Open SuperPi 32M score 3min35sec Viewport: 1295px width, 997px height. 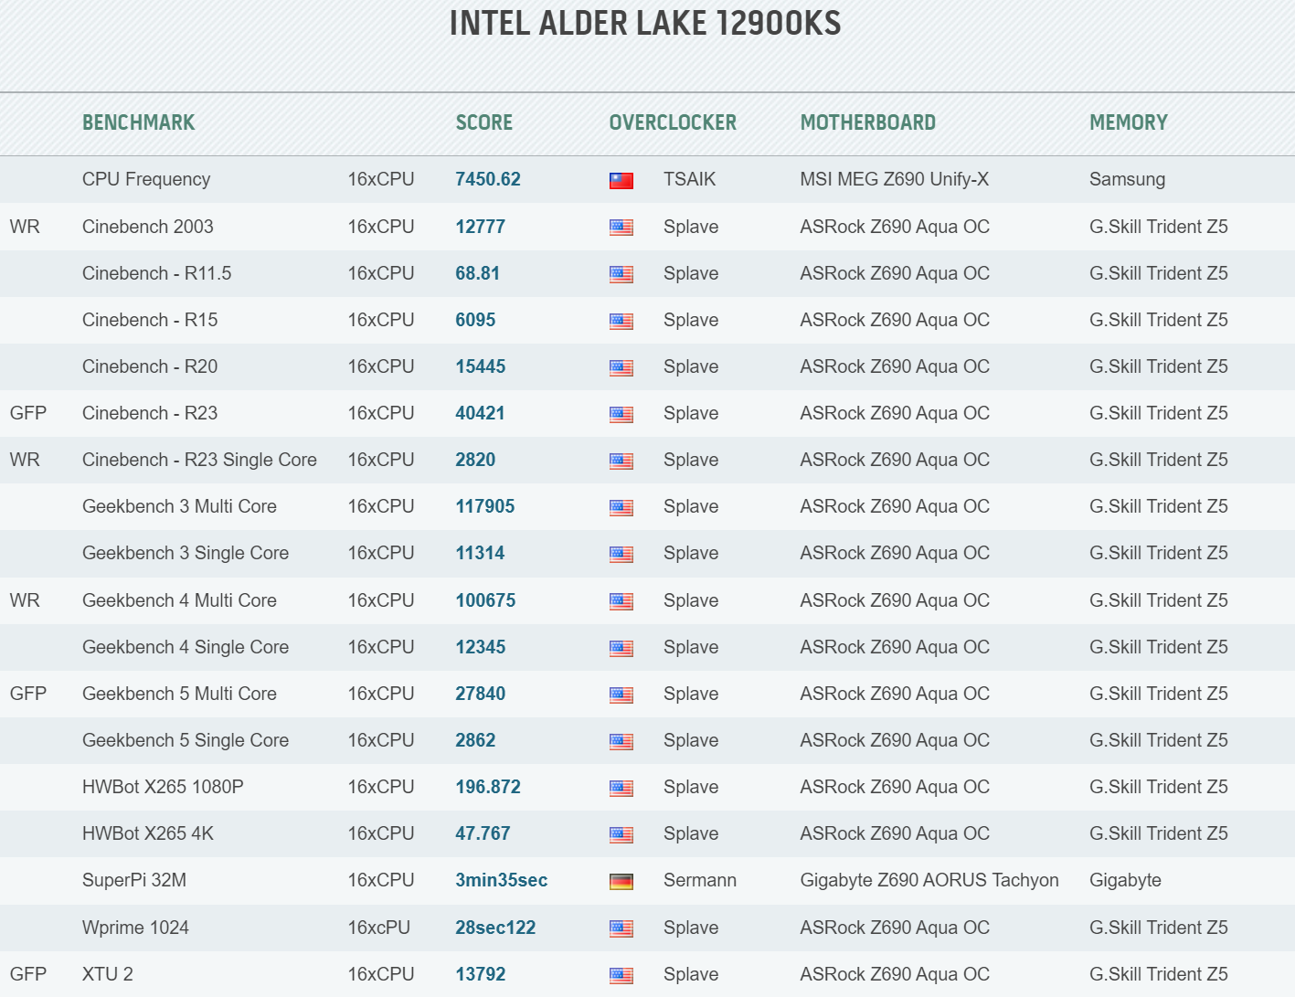point(502,880)
